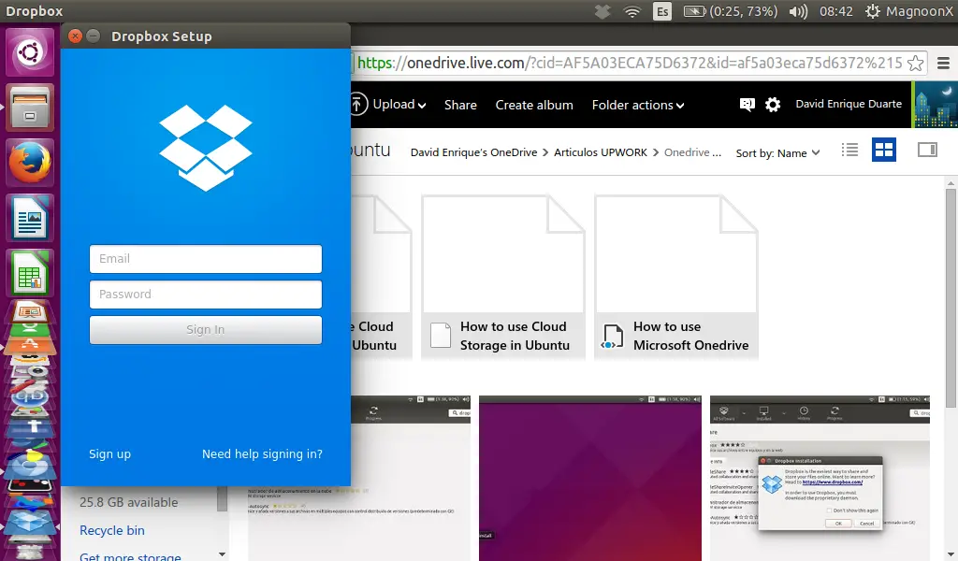The width and height of the screenshot is (958, 561).
Task: Click the Need help signing in? link
Action: 262,454
